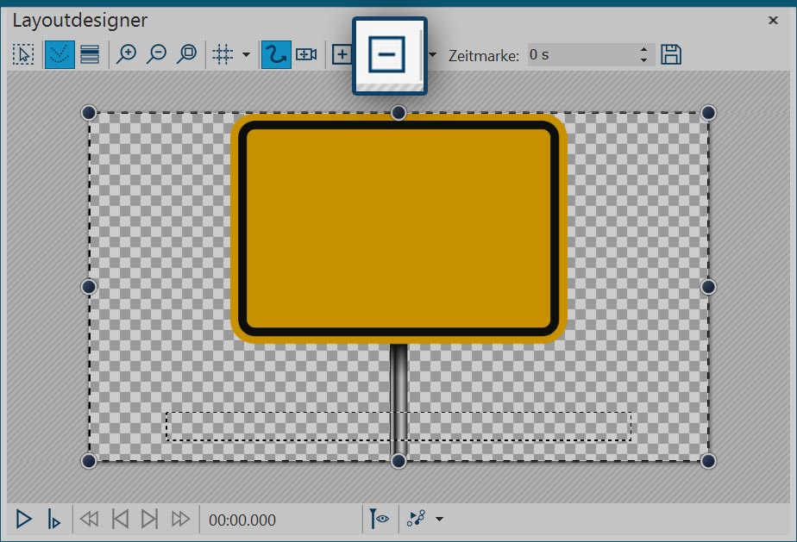This screenshot has height=542, width=797.
Task: Jump to the previous frame button
Action: pos(120,519)
